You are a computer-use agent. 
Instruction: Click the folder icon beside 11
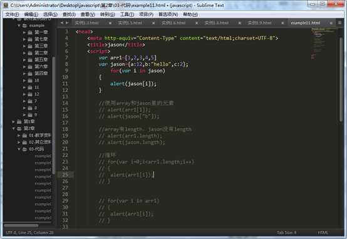click(x=30, y=88)
